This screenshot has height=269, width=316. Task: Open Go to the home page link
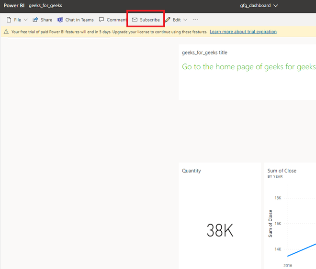coord(249,67)
